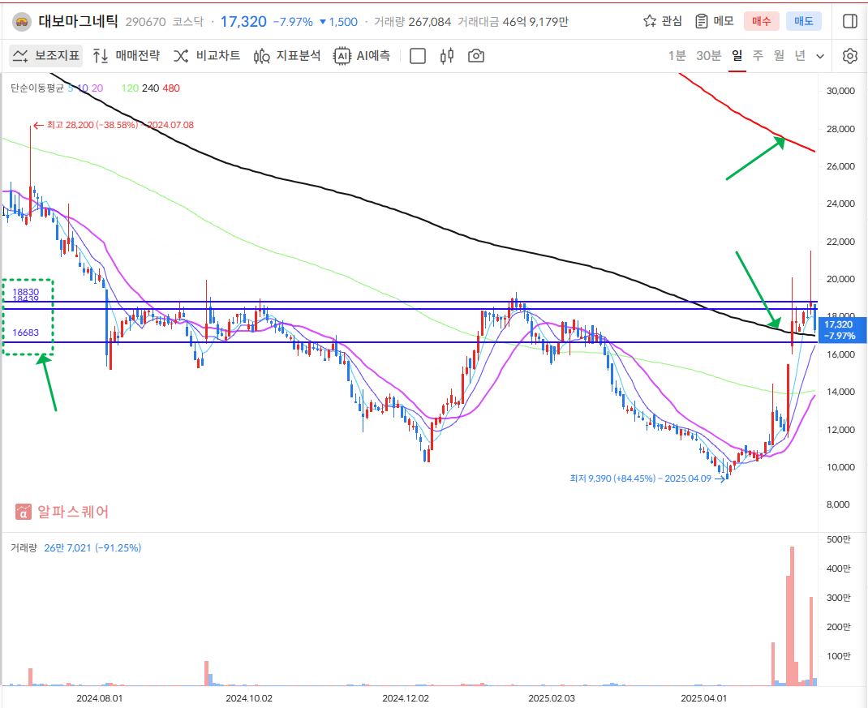This screenshot has width=868, height=708.
Task: Open 매매전략 trading strategy tool
Action: click(127, 55)
